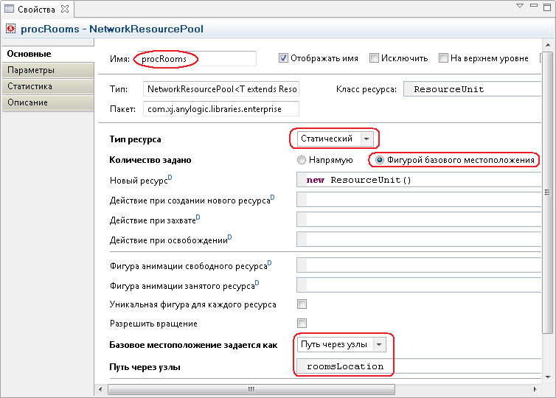Click the horizontal scrollbar thumb
The image size is (556, 398).
point(251,389)
